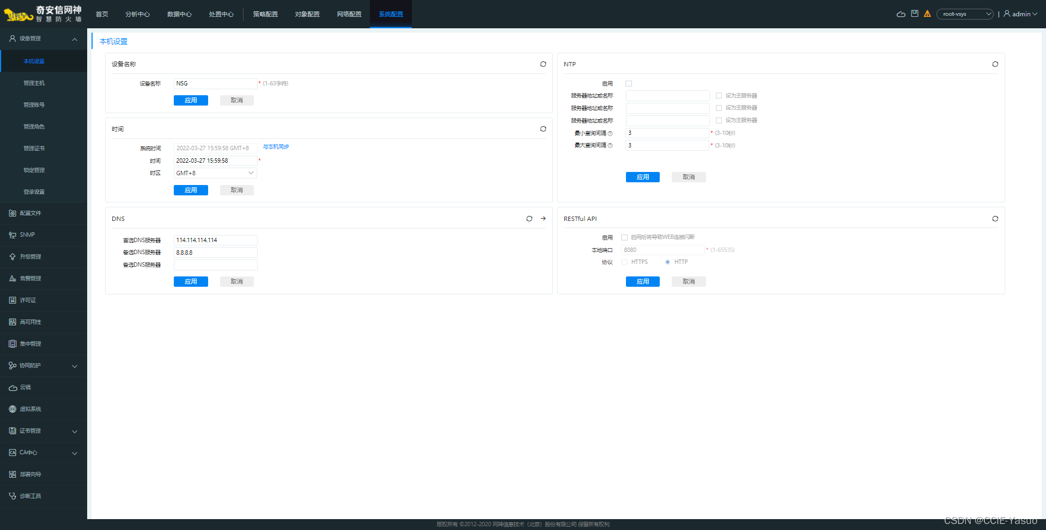Click the 许可证 sidebar icon
The image size is (1046, 530).
tap(13, 300)
